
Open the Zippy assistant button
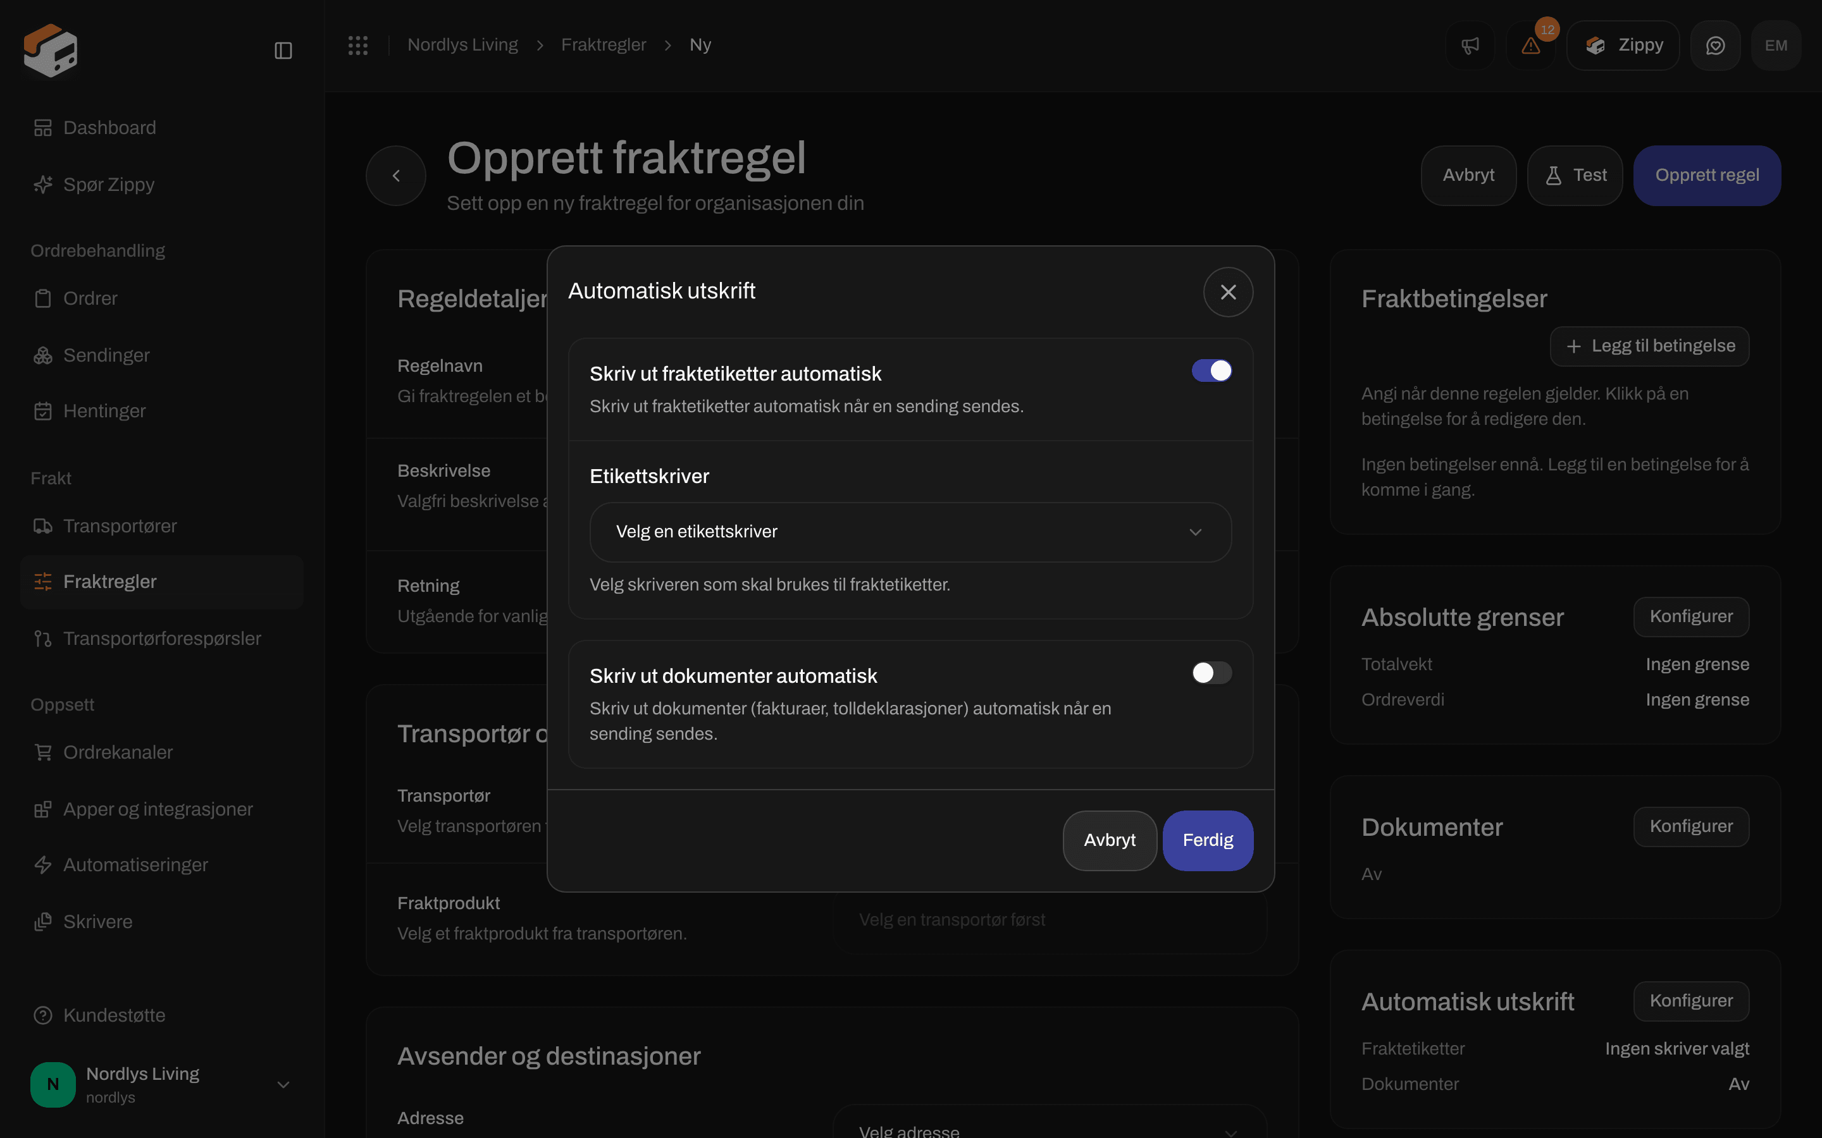[x=1623, y=46]
